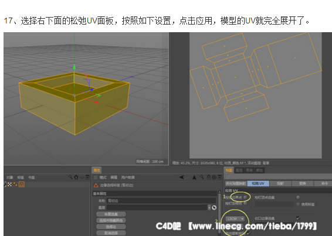Click the 名称 input field

click(162, 200)
